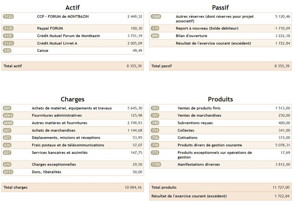Select the 627 Services bancaires badge
Viewport: 294px width, 204px height.
(x=7, y=153)
